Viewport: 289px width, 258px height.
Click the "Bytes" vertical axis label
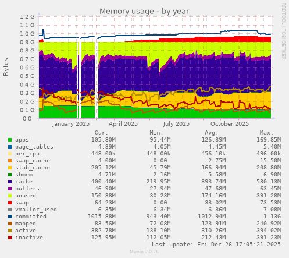[x=6, y=67]
